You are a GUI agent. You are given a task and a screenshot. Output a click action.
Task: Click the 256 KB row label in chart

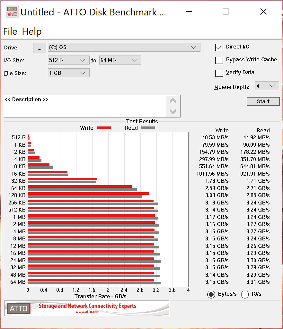[x=17, y=203]
